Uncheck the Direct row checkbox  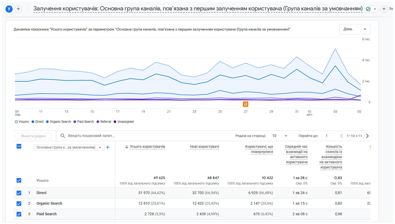coord(19,193)
